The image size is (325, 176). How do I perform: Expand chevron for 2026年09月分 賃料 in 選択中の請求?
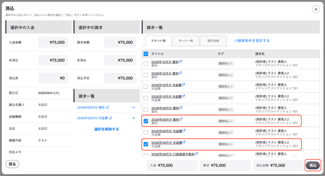134,108
